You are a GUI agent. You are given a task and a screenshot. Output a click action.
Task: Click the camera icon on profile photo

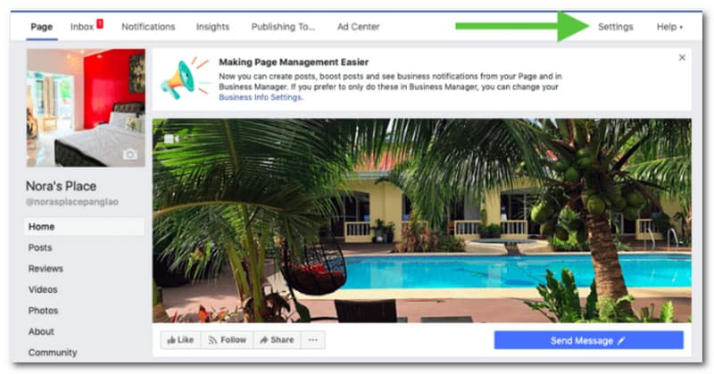point(129,155)
